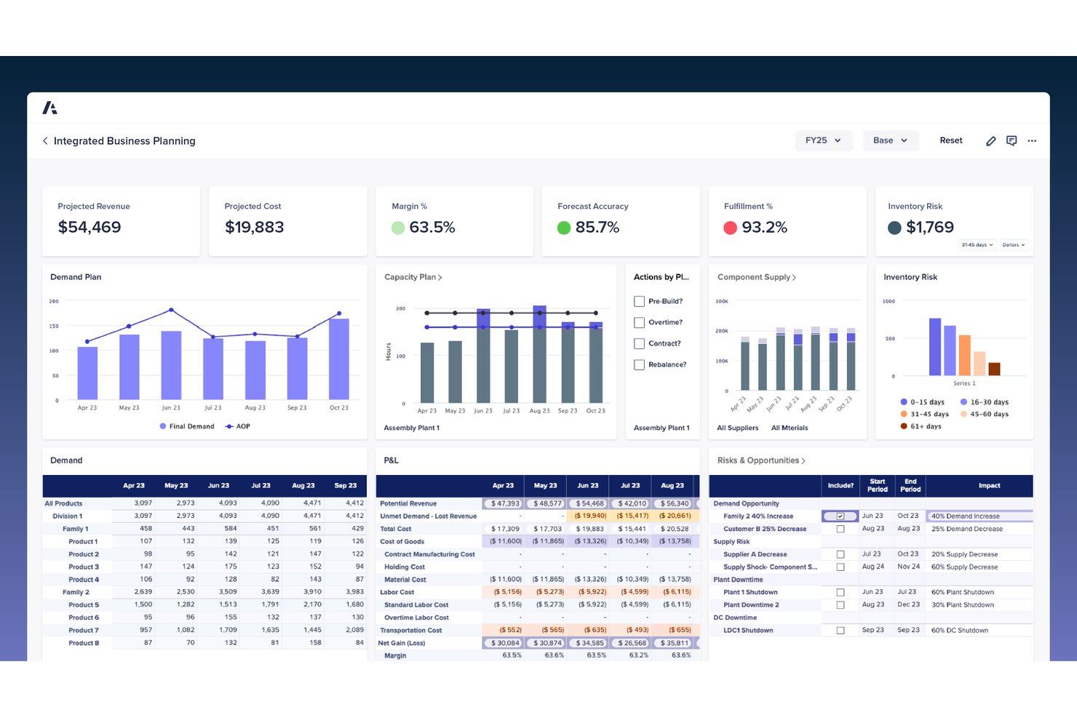Click the Labor Cost ($ 5,156) highlighted cell

click(x=504, y=592)
